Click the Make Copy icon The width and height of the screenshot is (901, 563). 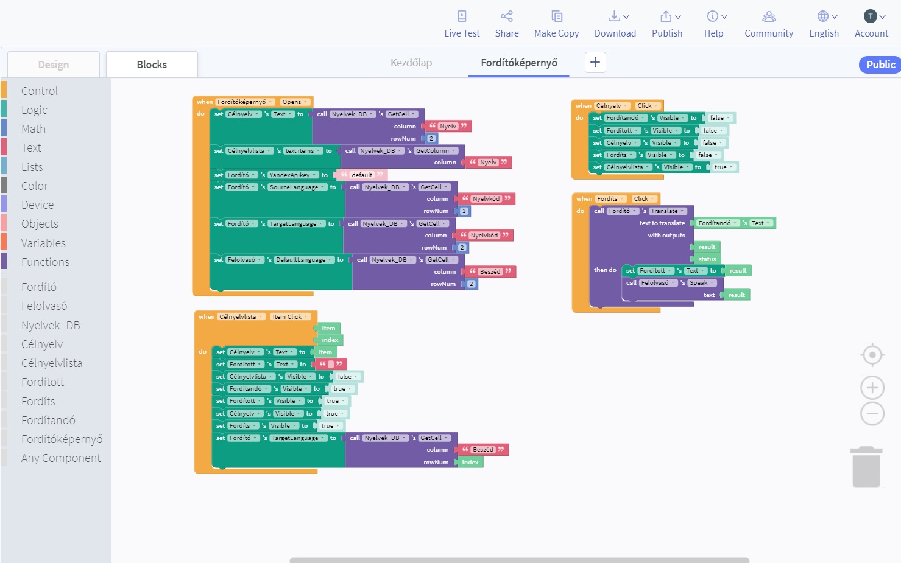point(556,16)
